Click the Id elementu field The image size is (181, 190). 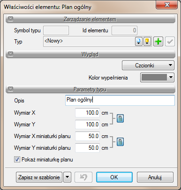[x=124, y=30]
